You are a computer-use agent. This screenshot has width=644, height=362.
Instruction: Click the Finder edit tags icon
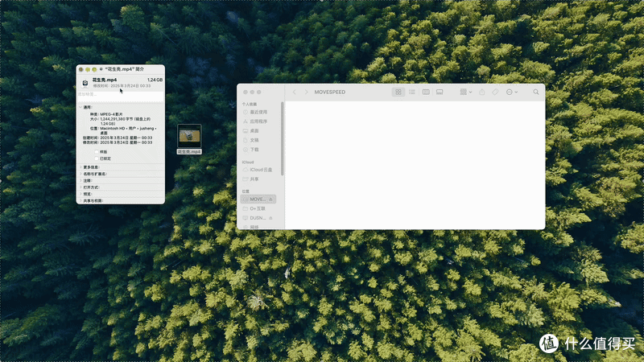point(495,92)
